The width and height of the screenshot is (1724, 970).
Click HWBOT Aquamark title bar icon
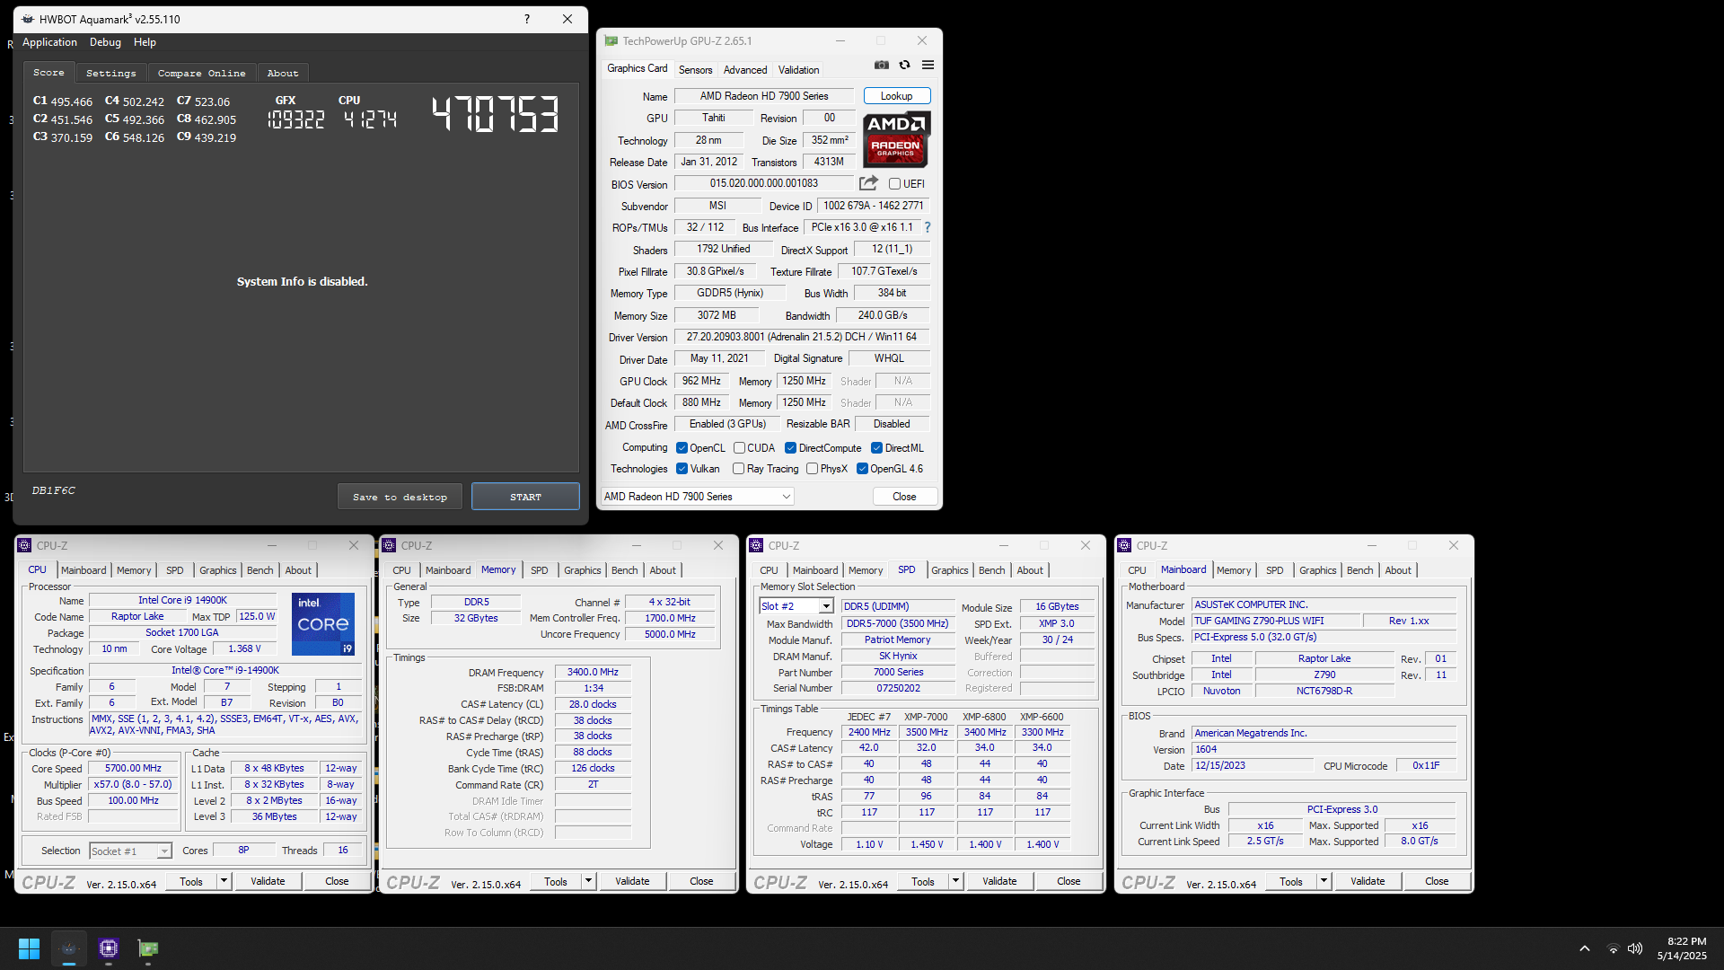27,19
